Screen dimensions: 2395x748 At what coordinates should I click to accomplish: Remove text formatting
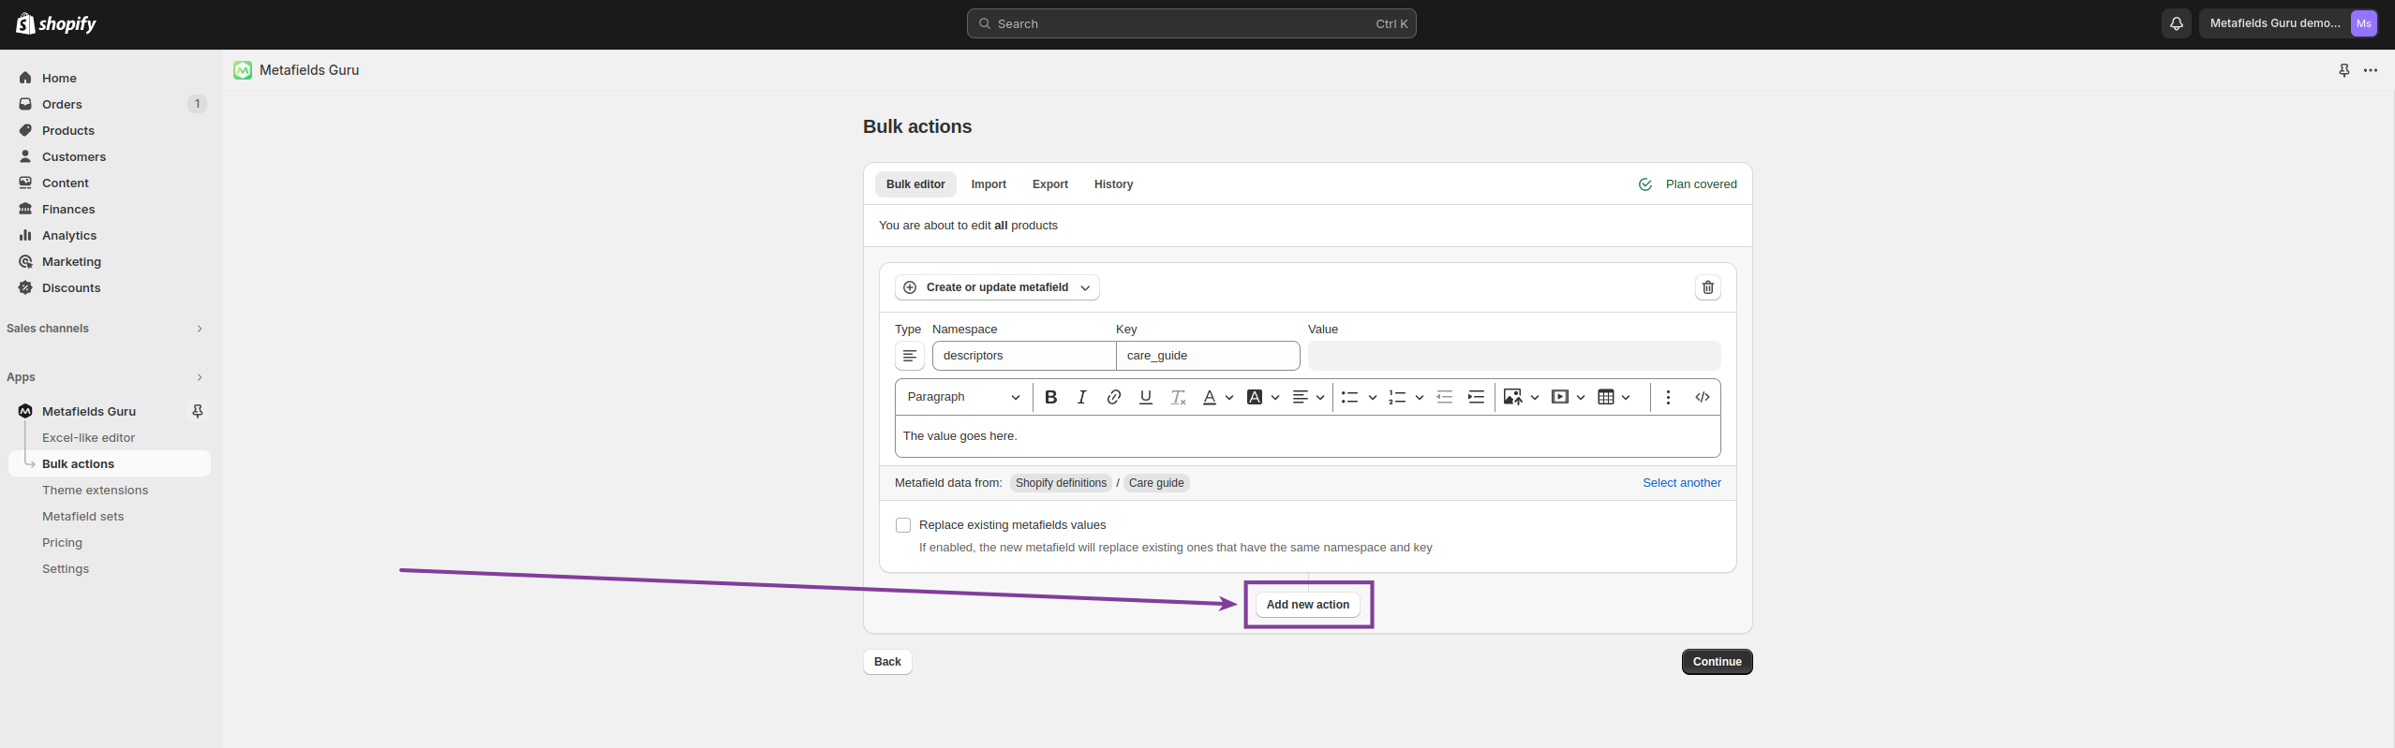pyautogui.click(x=1178, y=397)
